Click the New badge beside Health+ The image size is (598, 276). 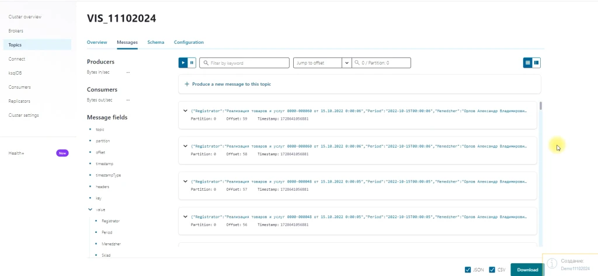pyautogui.click(x=62, y=153)
